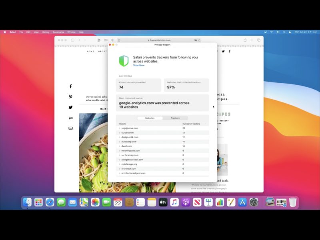
Task: Click the menu bar clock Mon Jun 22
Action: 306,32
